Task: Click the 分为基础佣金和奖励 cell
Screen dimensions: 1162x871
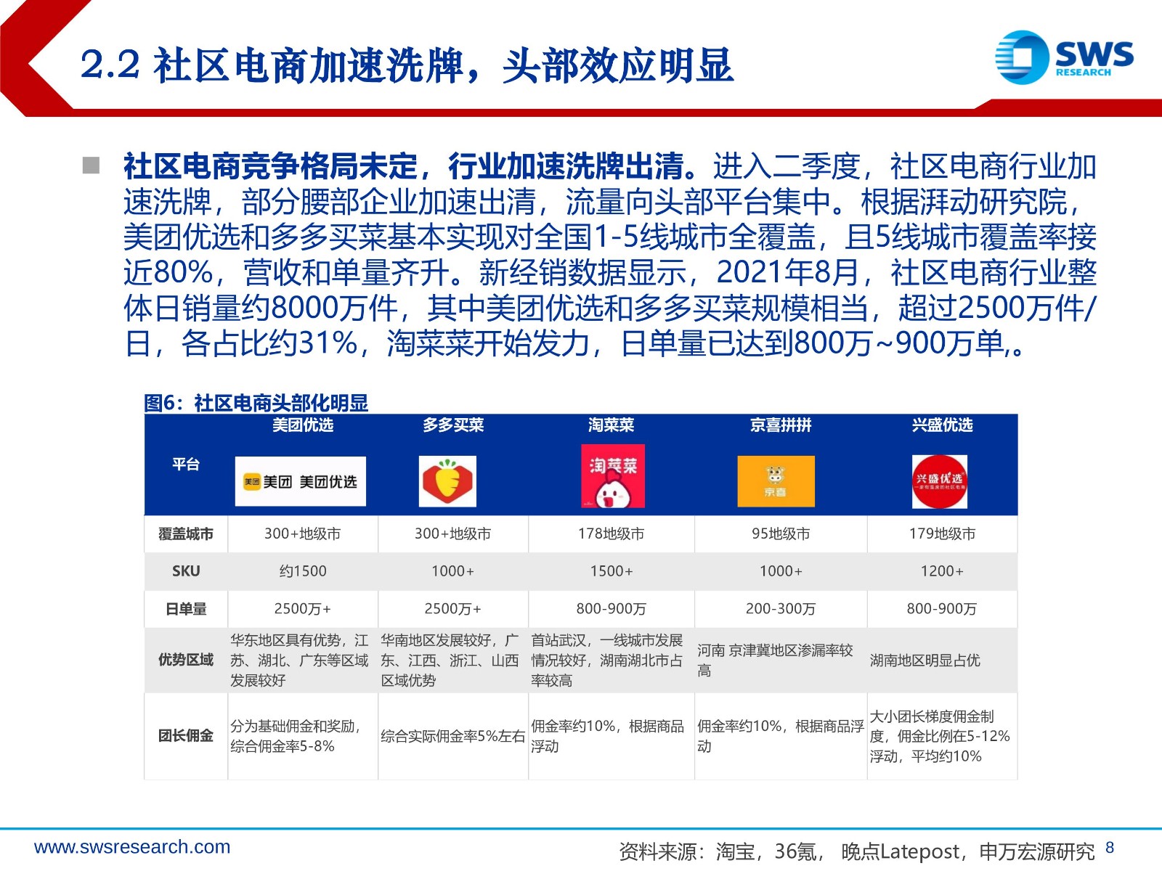Action: [303, 736]
